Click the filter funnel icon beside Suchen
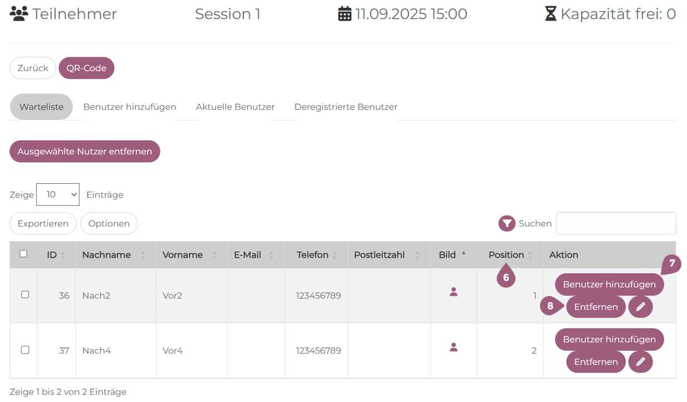Viewport: 687px width, 402px height. (x=507, y=223)
